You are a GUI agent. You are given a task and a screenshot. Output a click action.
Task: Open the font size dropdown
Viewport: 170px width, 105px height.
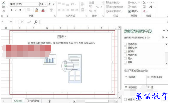click(46, 4)
